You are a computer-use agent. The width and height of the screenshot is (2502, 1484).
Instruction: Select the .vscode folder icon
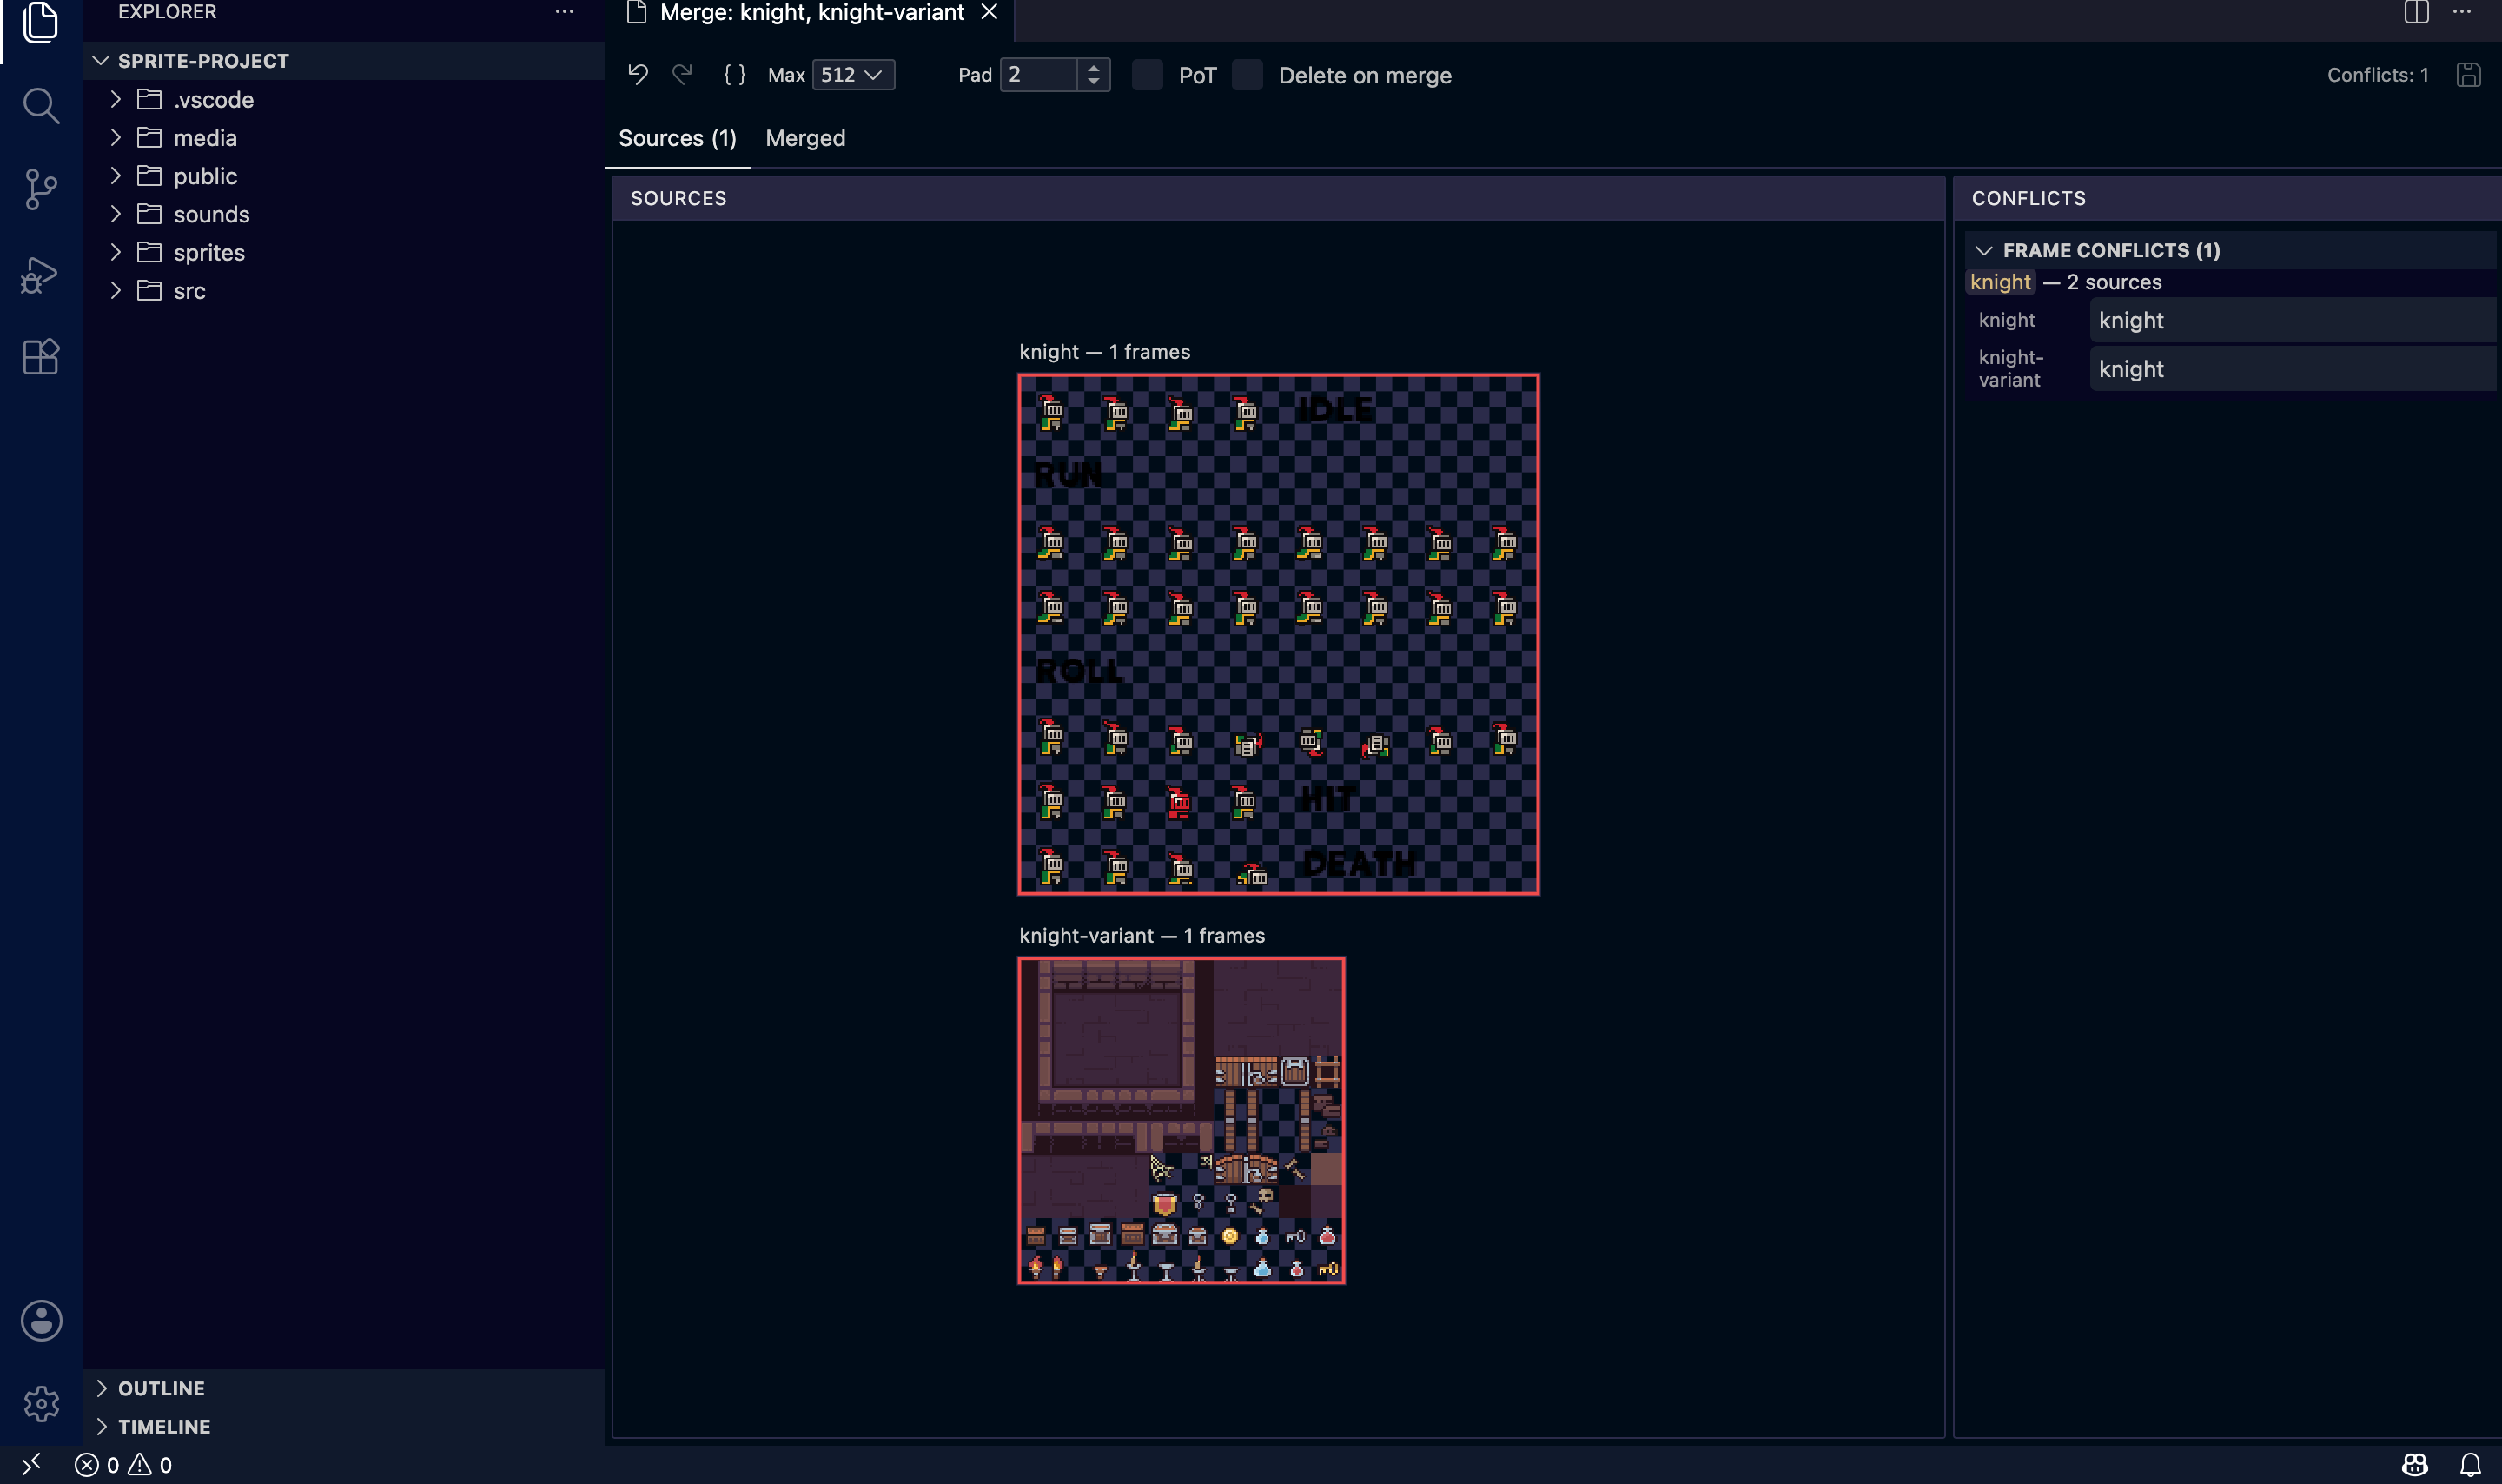pyautogui.click(x=149, y=99)
